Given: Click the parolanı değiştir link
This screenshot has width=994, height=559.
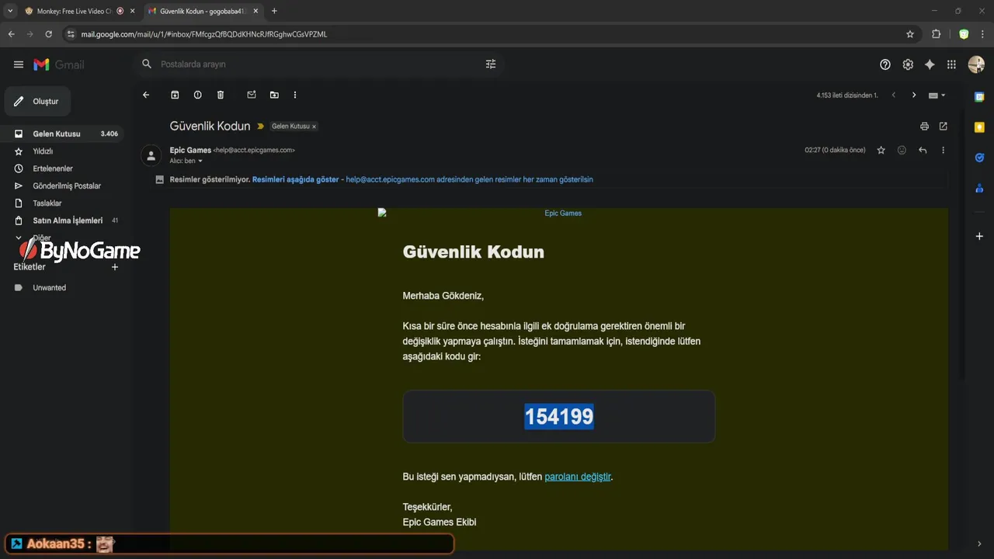Looking at the screenshot, I should pos(578,477).
